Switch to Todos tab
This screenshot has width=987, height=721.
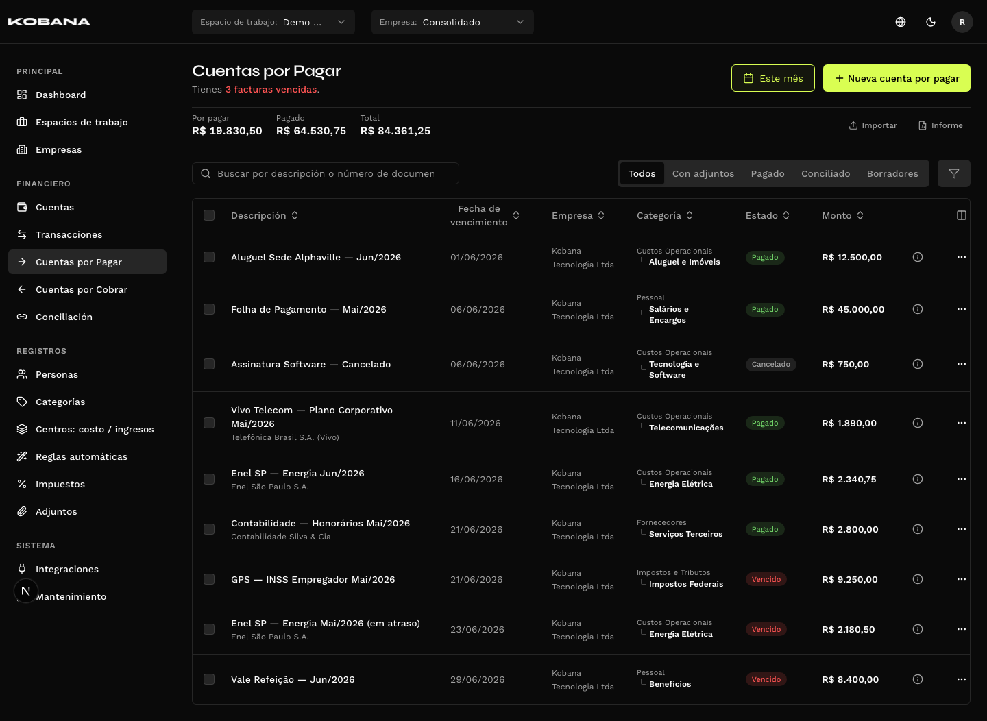pyautogui.click(x=642, y=173)
